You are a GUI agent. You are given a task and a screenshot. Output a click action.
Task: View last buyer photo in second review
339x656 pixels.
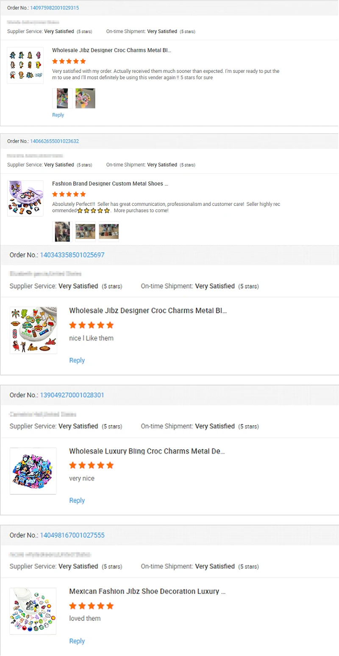point(108,232)
